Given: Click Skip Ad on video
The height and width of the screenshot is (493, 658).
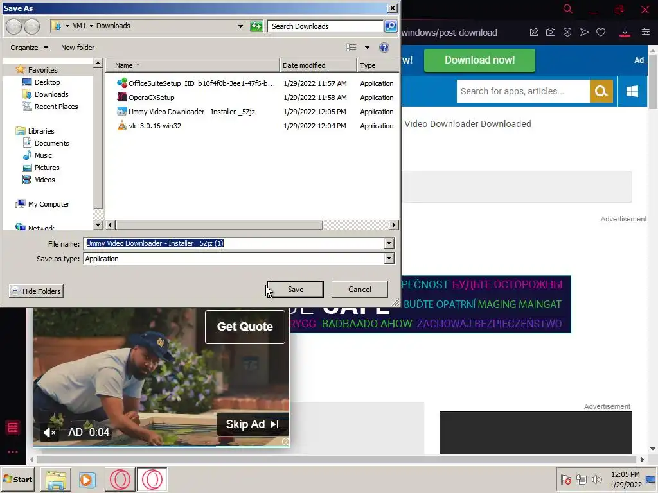Looking at the screenshot, I should click(253, 424).
